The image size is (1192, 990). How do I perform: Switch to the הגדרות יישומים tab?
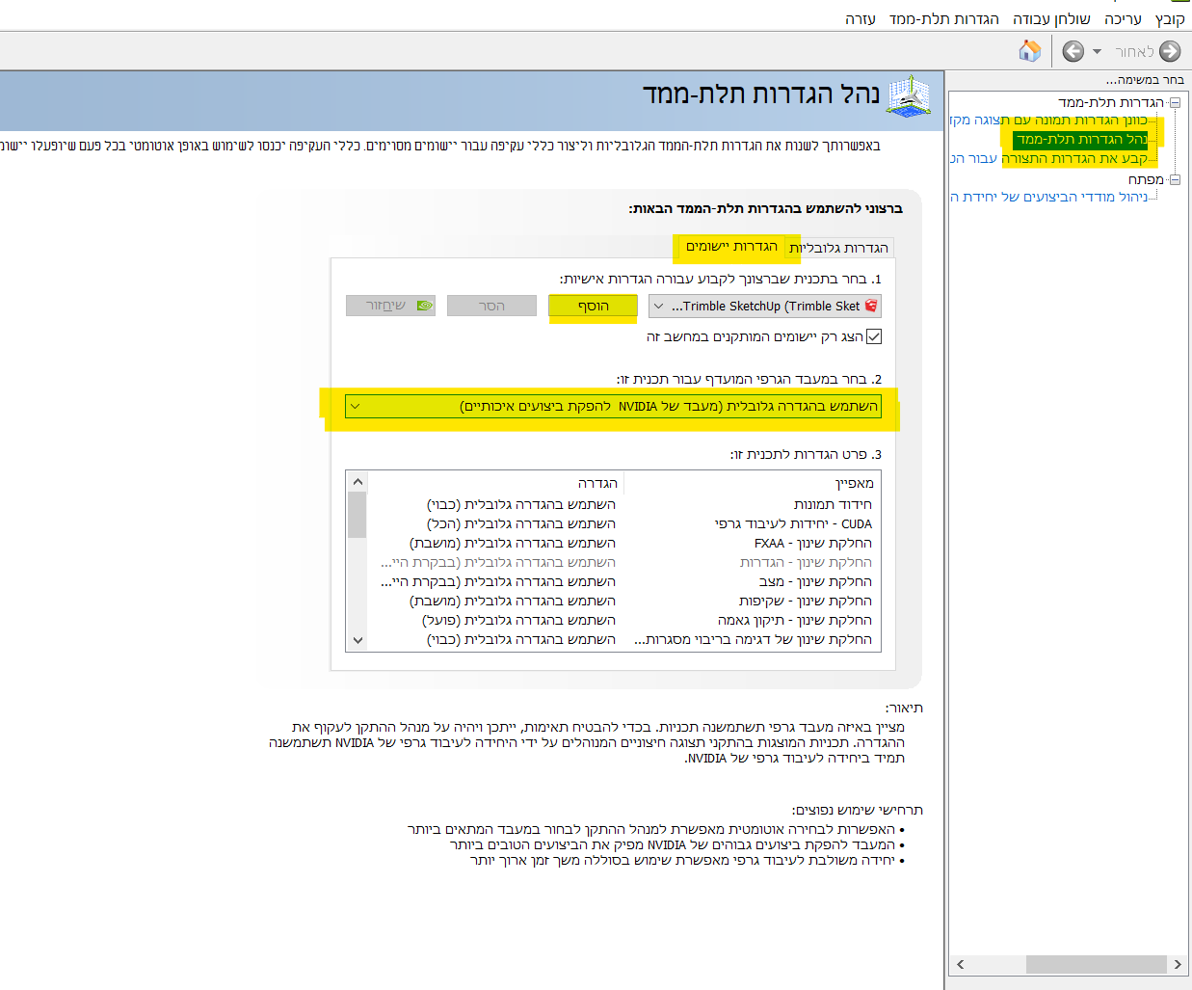coord(731,247)
